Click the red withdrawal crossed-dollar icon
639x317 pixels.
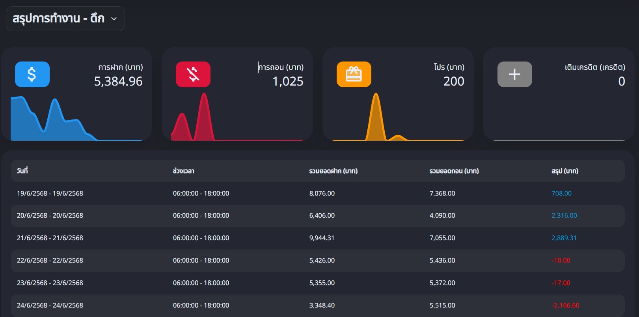pyautogui.click(x=193, y=74)
